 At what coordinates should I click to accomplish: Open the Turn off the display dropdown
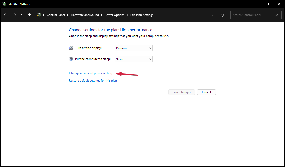tap(134, 48)
